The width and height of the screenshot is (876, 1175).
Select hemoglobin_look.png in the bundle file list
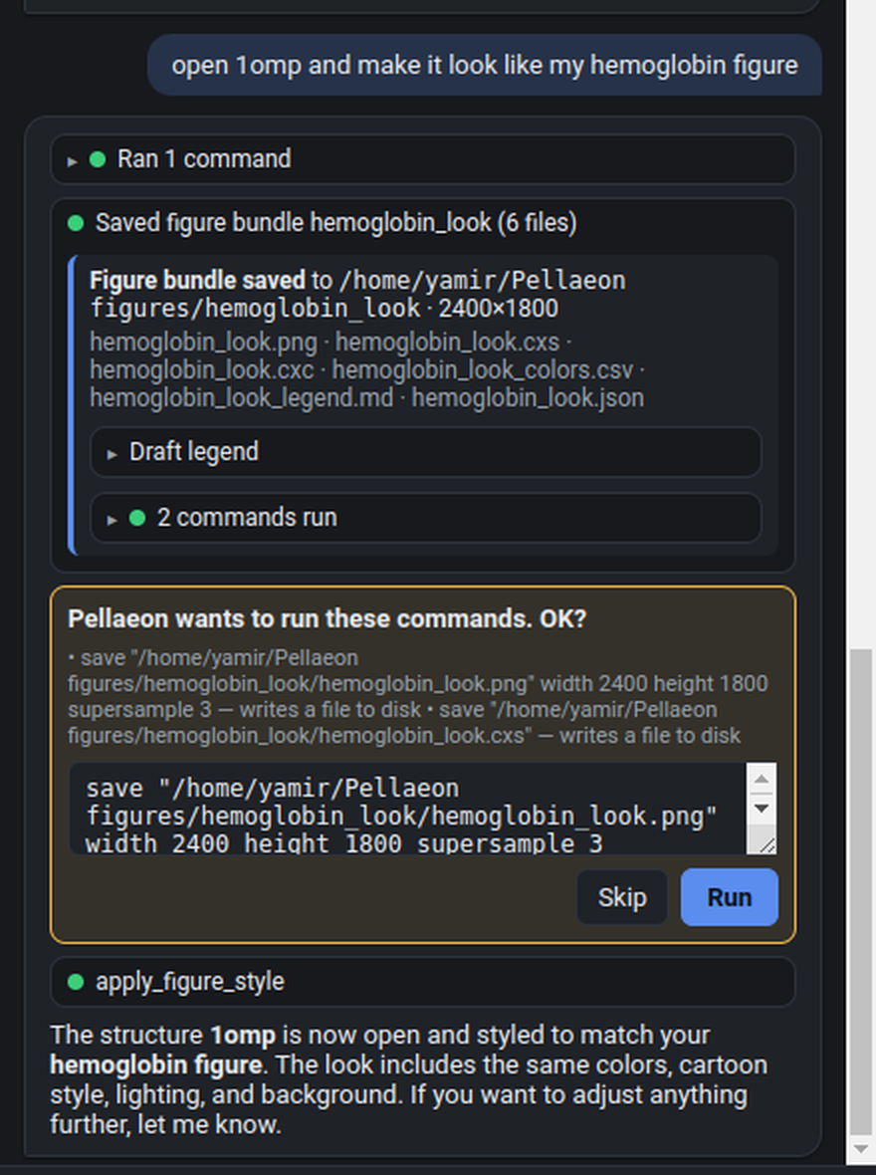(203, 342)
